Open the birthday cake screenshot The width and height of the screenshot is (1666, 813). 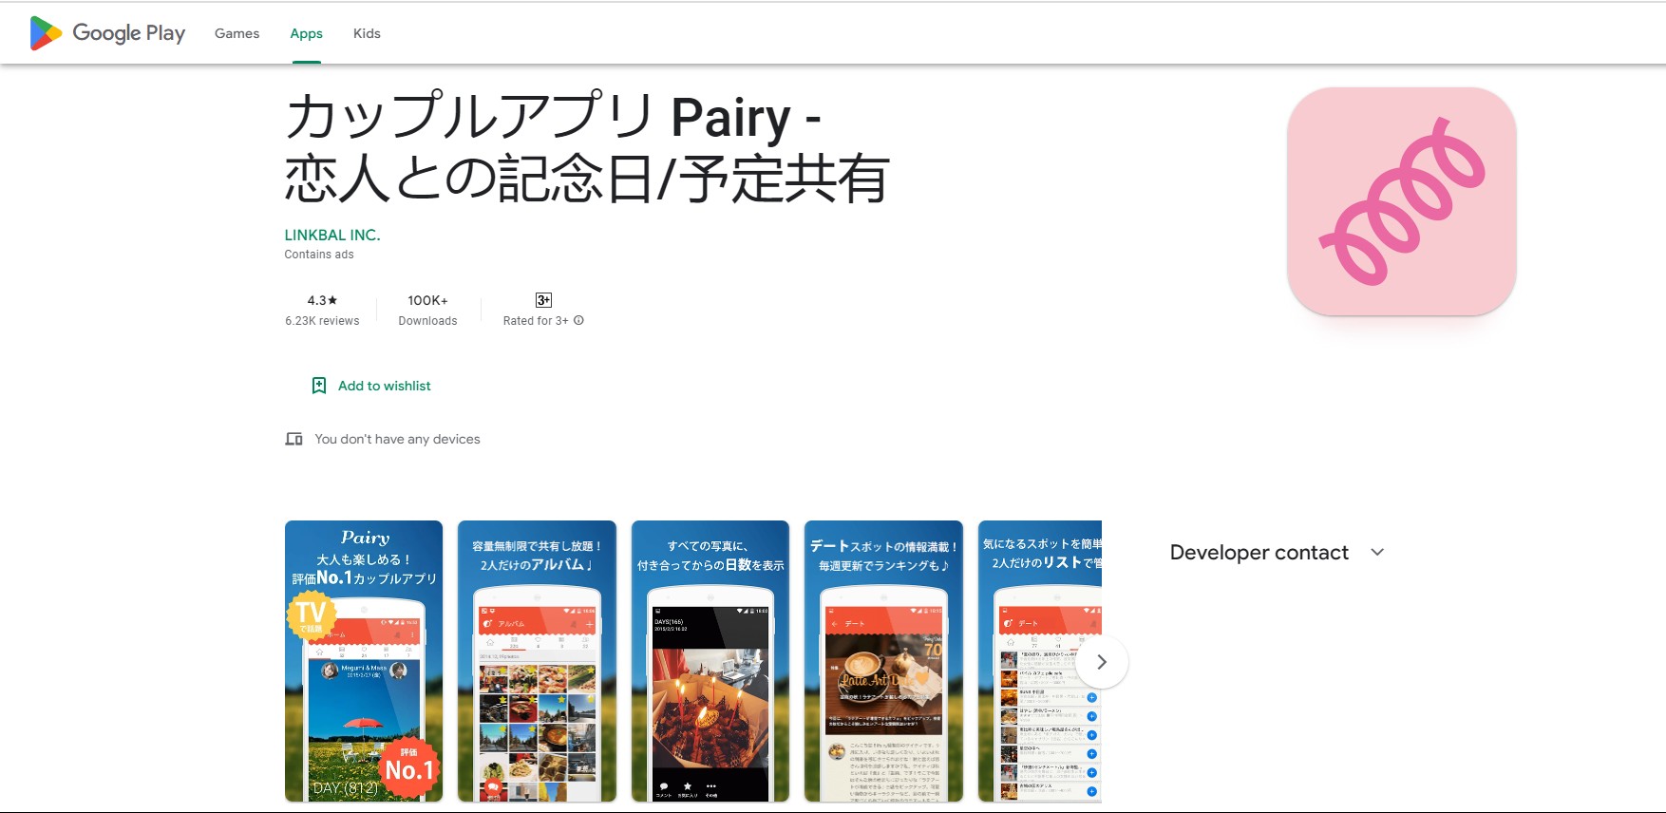[x=710, y=661]
